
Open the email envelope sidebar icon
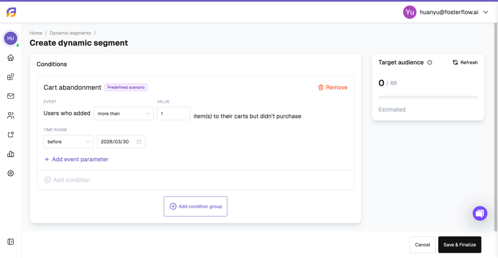[11, 96]
